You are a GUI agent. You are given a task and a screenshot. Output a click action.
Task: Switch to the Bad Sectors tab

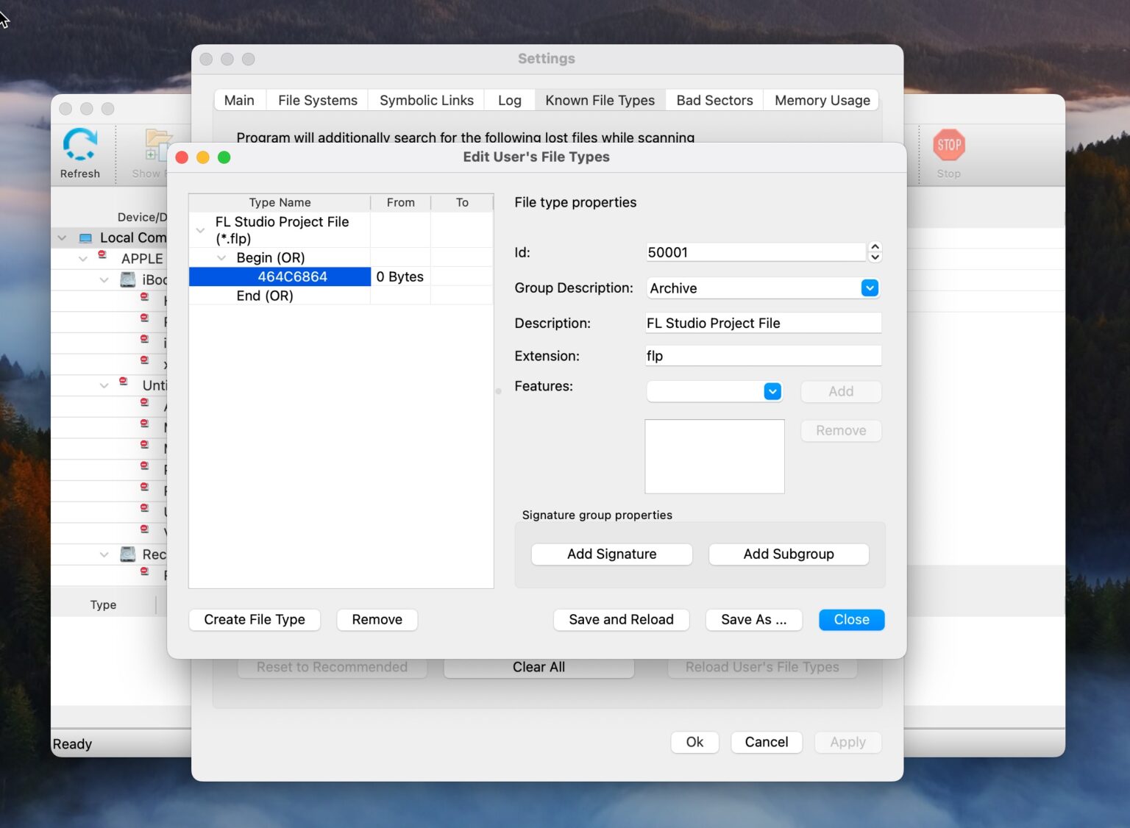click(714, 100)
